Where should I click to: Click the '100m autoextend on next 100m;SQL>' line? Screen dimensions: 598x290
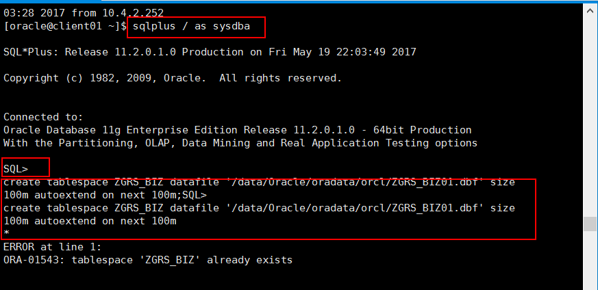(x=105, y=195)
